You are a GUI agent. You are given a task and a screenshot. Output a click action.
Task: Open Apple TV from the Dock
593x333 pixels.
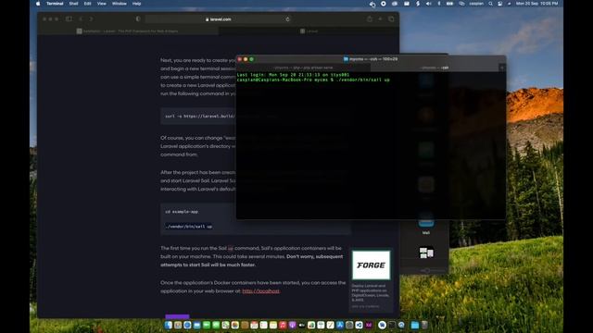coord(302,325)
